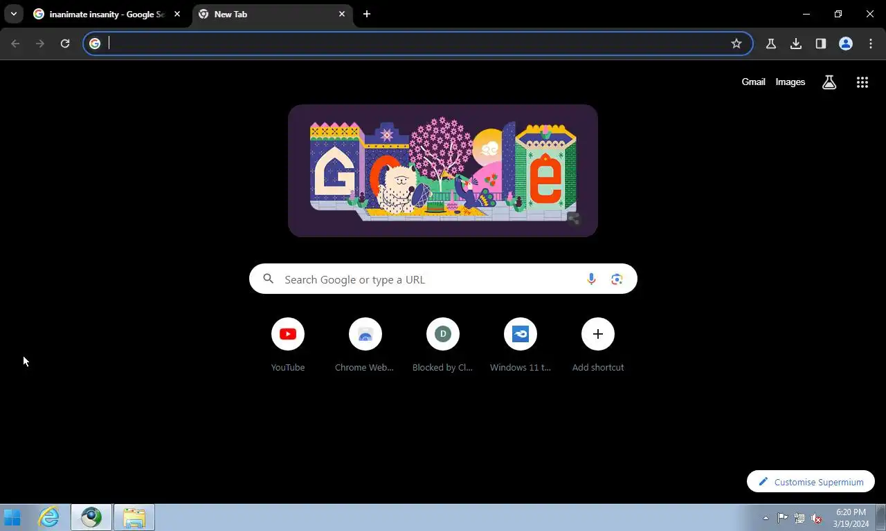Search by image with Google Lens icon
The height and width of the screenshot is (531, 886).
tap(617, 279)
